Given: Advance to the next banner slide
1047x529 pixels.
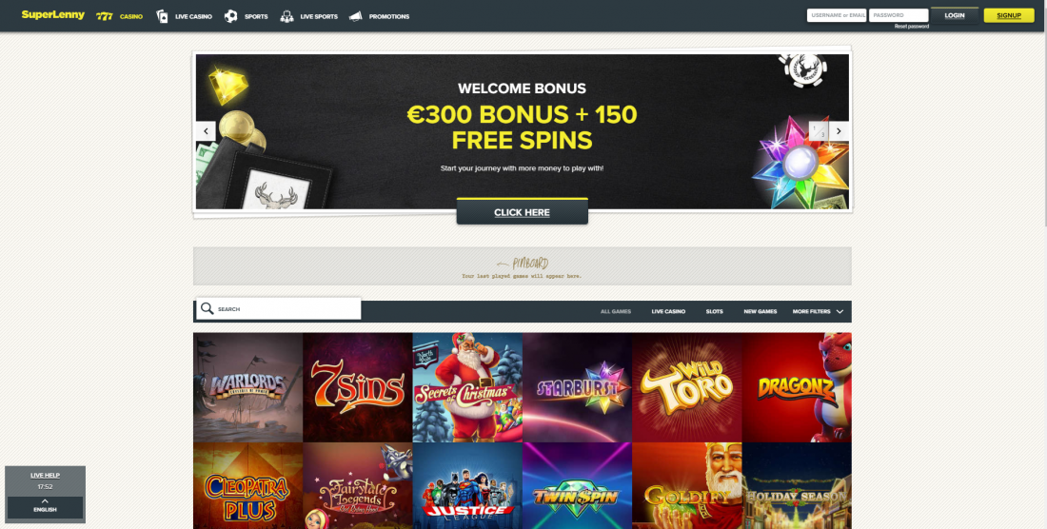Looking at the screenshot, I should coord(839,130).
